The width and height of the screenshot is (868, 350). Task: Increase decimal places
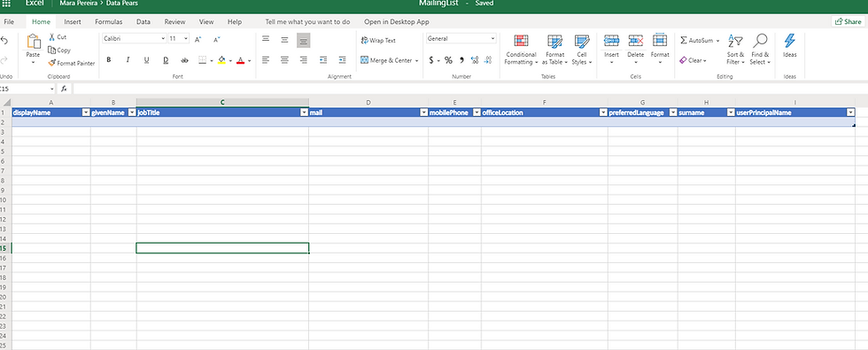(x=475, y=60)
